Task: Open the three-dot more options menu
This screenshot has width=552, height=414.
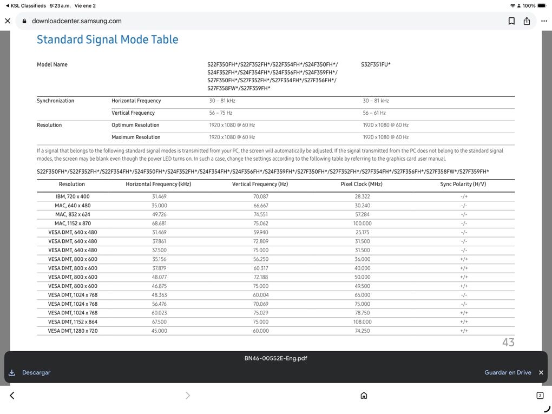Action: 544,21
